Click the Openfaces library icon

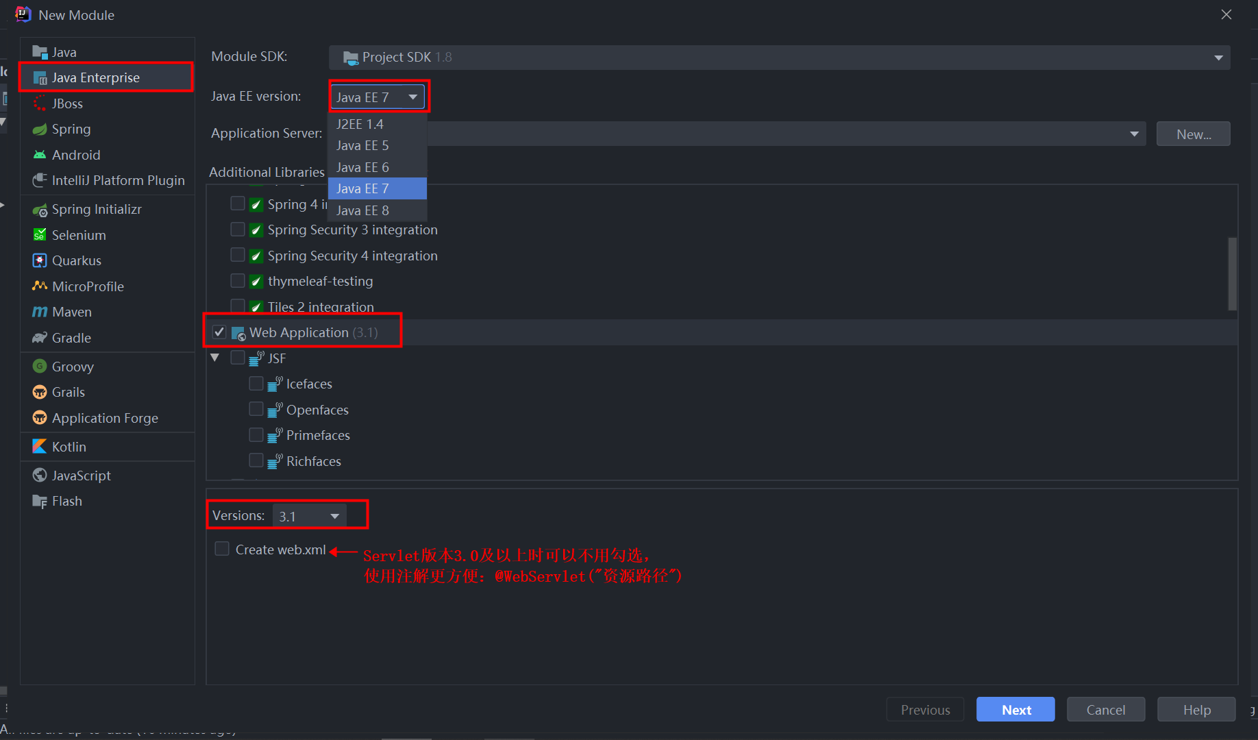275,410
